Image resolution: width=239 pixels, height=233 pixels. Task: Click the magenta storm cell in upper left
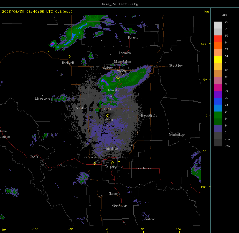[52, 44]
